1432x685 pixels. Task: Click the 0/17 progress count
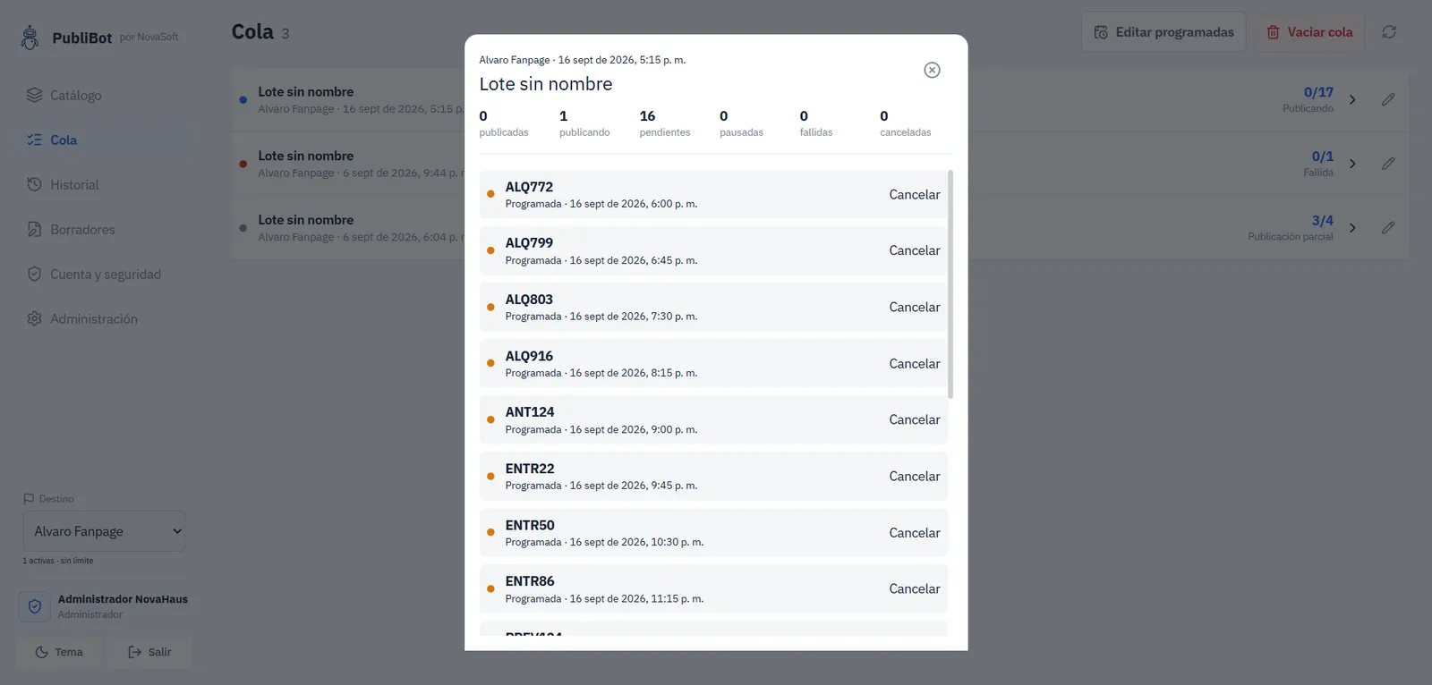pos(1318,92)
